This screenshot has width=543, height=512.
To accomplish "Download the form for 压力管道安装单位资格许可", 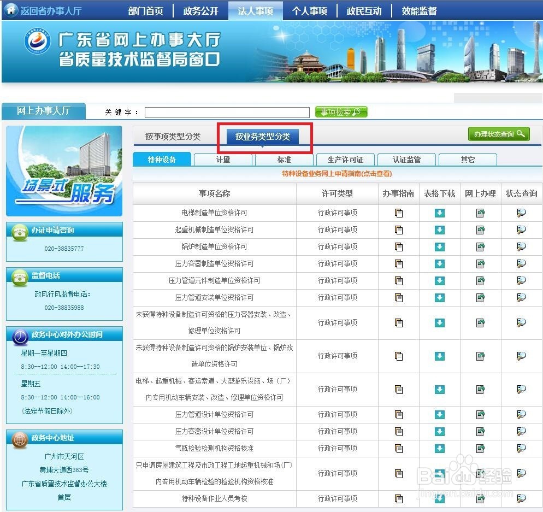I will click(439, 298).
